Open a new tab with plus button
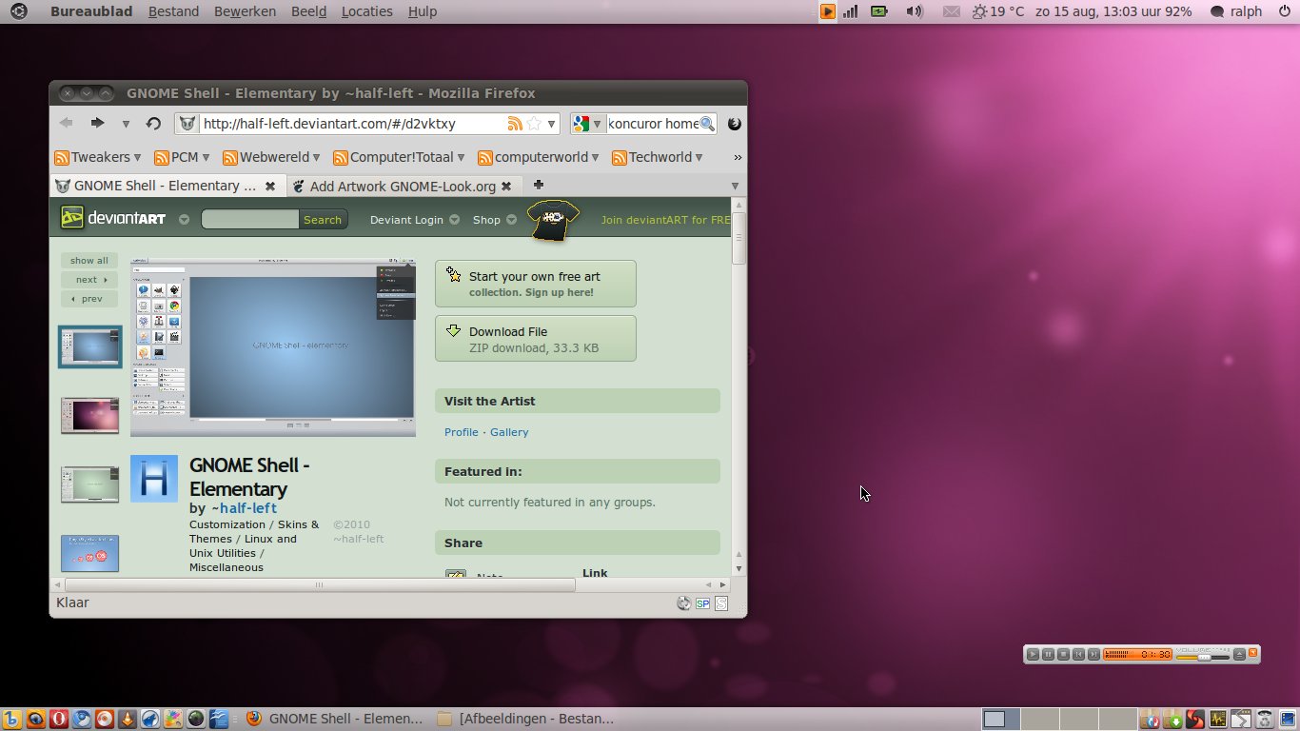Viewport: 1300px width, 731px height. 538,185
